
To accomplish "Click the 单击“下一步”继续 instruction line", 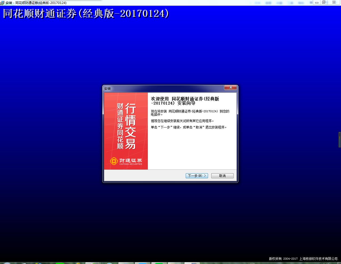I will 189,127.
